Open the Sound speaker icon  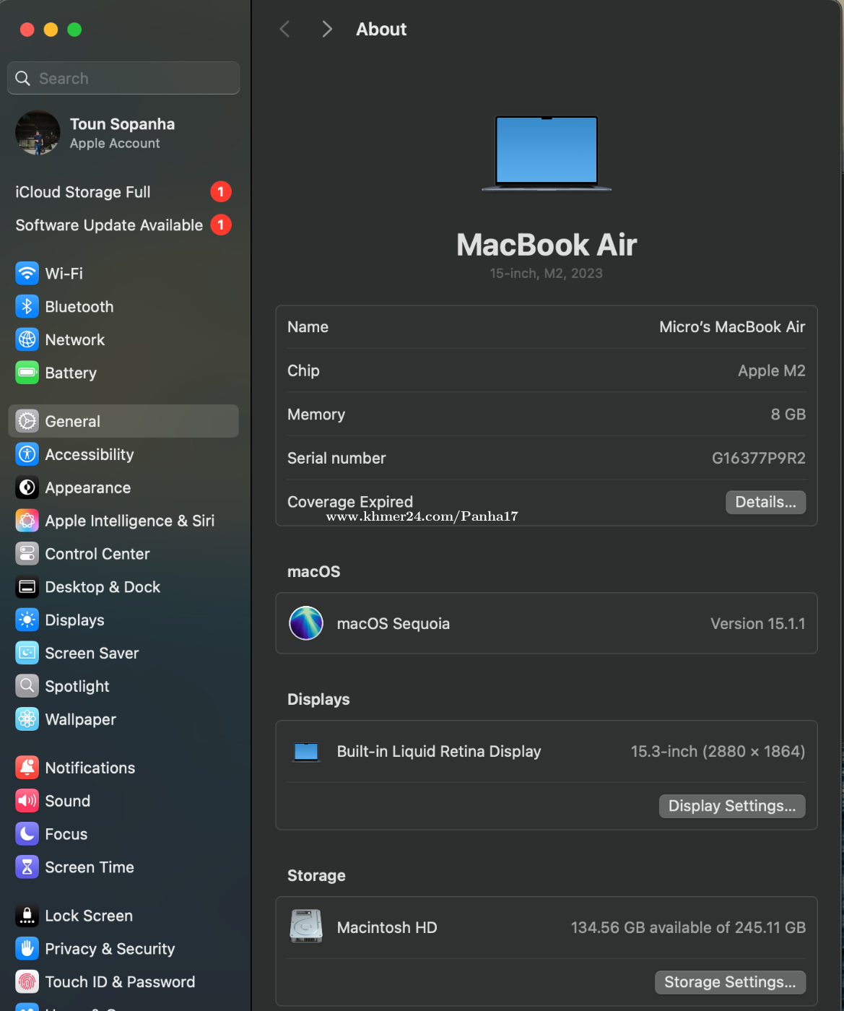click(27, 801)
